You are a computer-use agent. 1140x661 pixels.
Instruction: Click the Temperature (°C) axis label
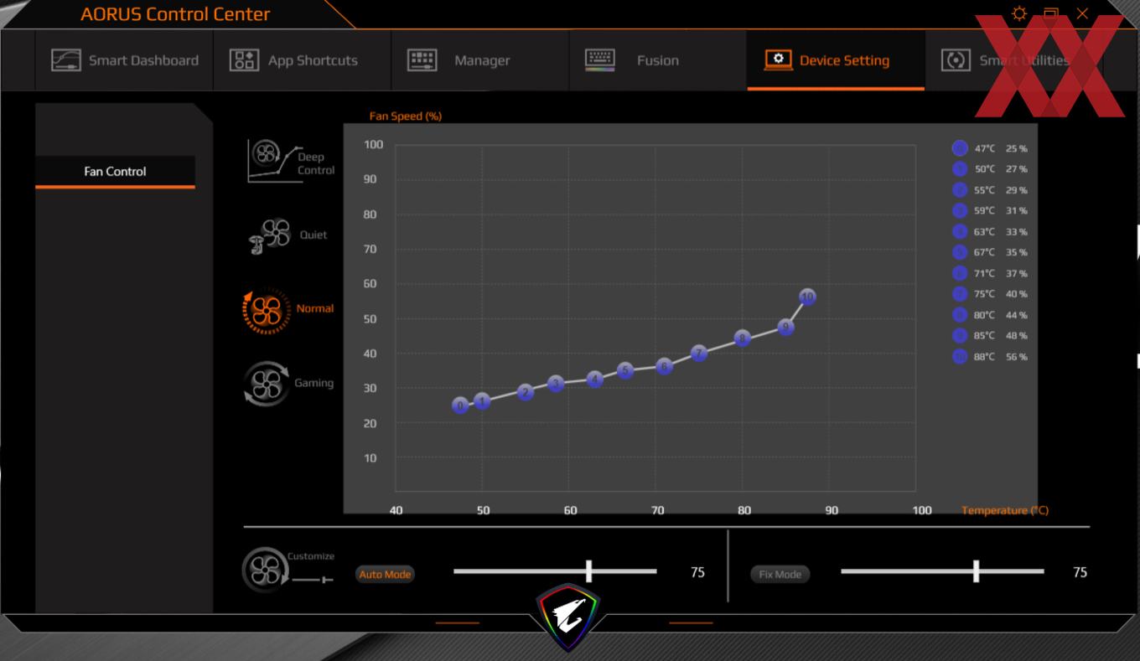point(1005,510)
